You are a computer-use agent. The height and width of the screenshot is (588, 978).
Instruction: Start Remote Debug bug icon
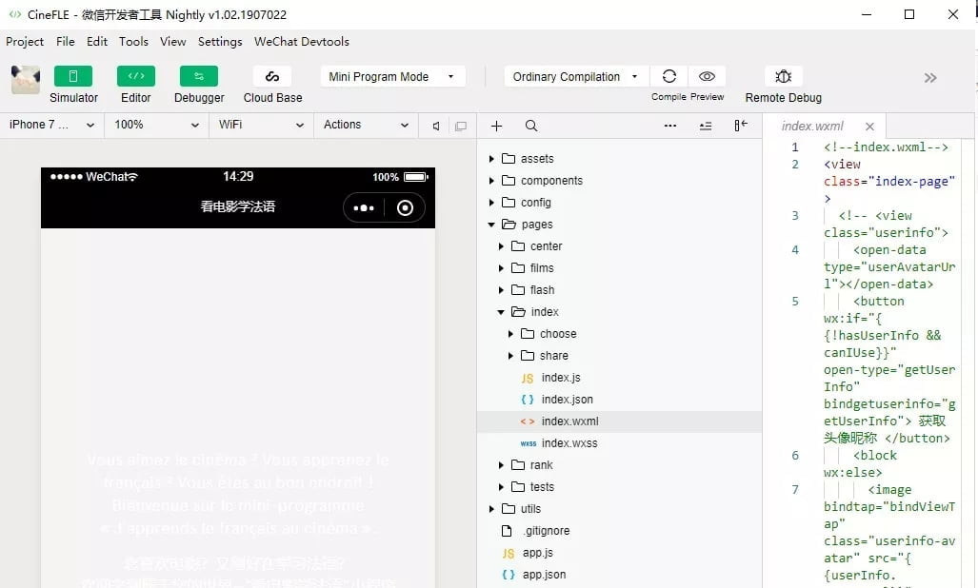coord(783,77)
